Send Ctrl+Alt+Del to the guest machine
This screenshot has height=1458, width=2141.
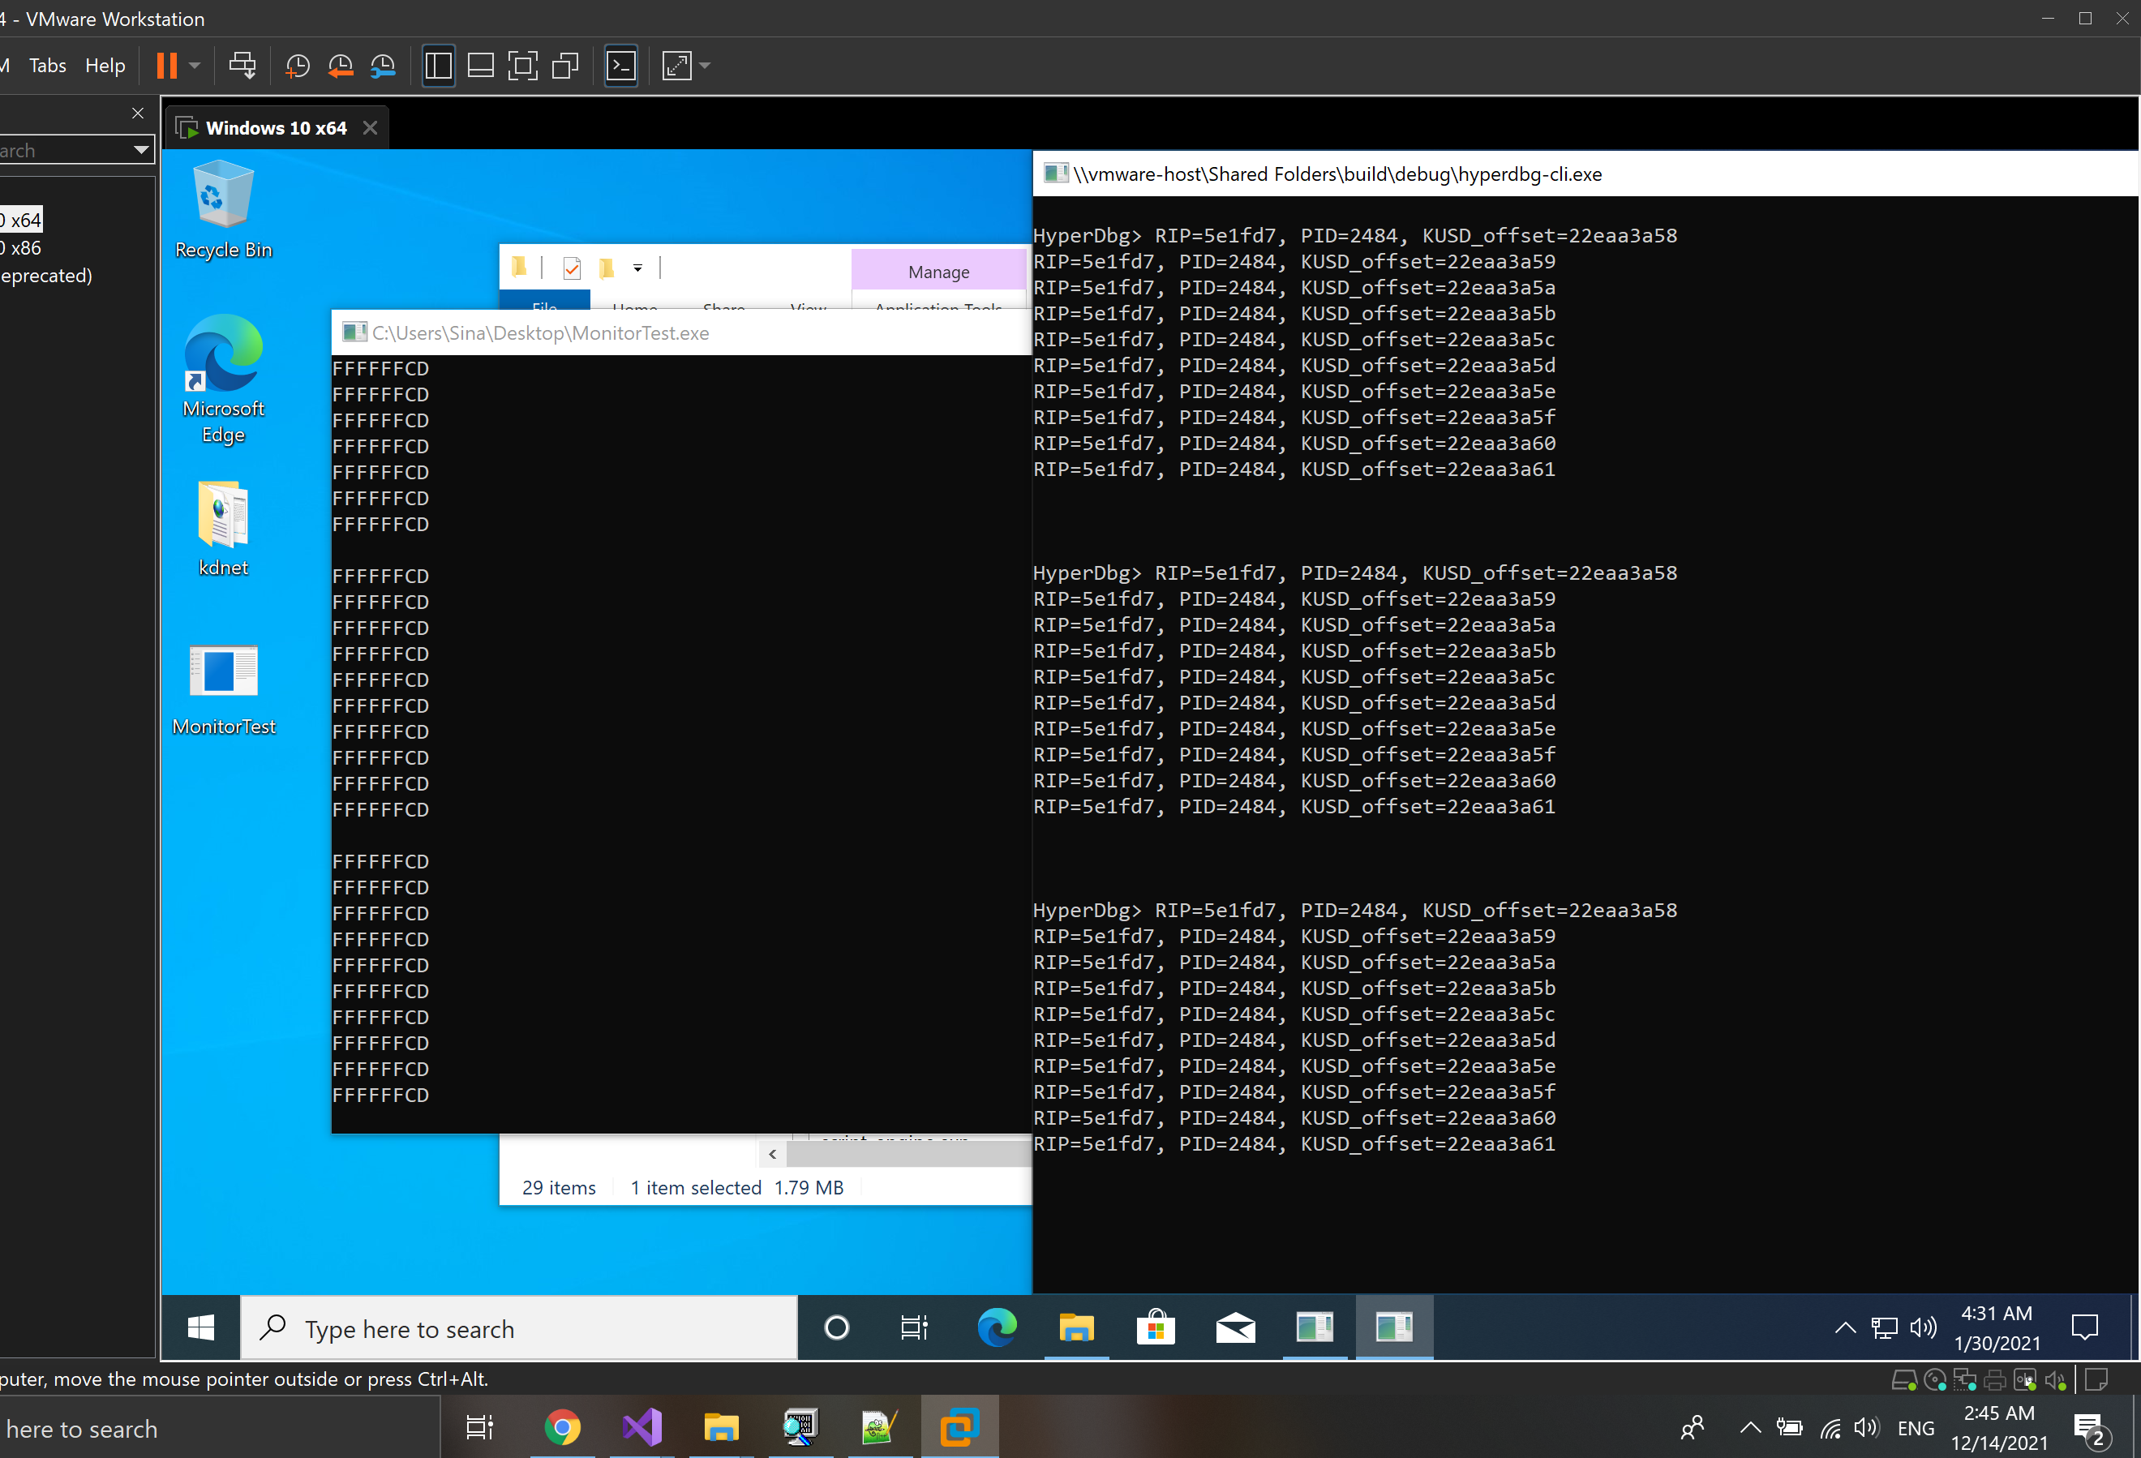(x=242, y=66)
